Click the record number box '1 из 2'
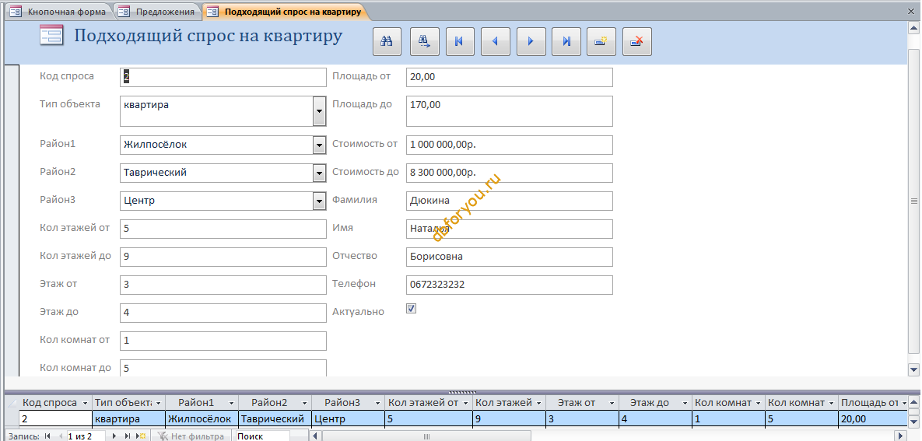This screenshot has width=922, height=441. (x=86, y=436)
